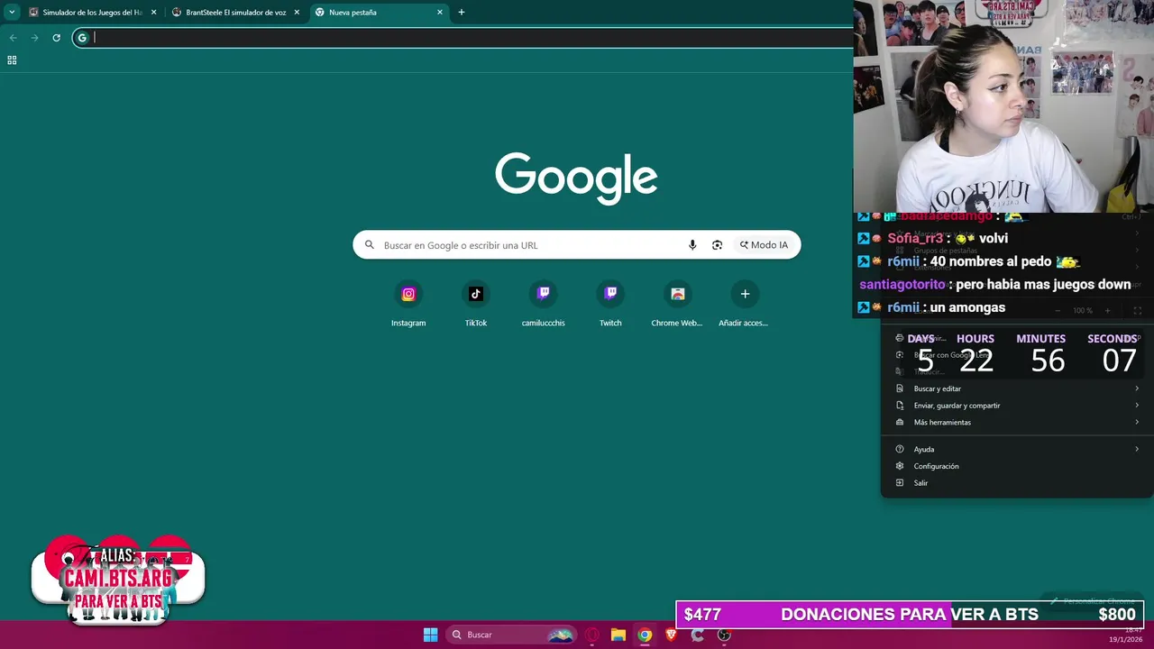Go back with the back arrow
Image resolution: width=1154 pixels, height=649 pixels.
(x=14, y=38)
